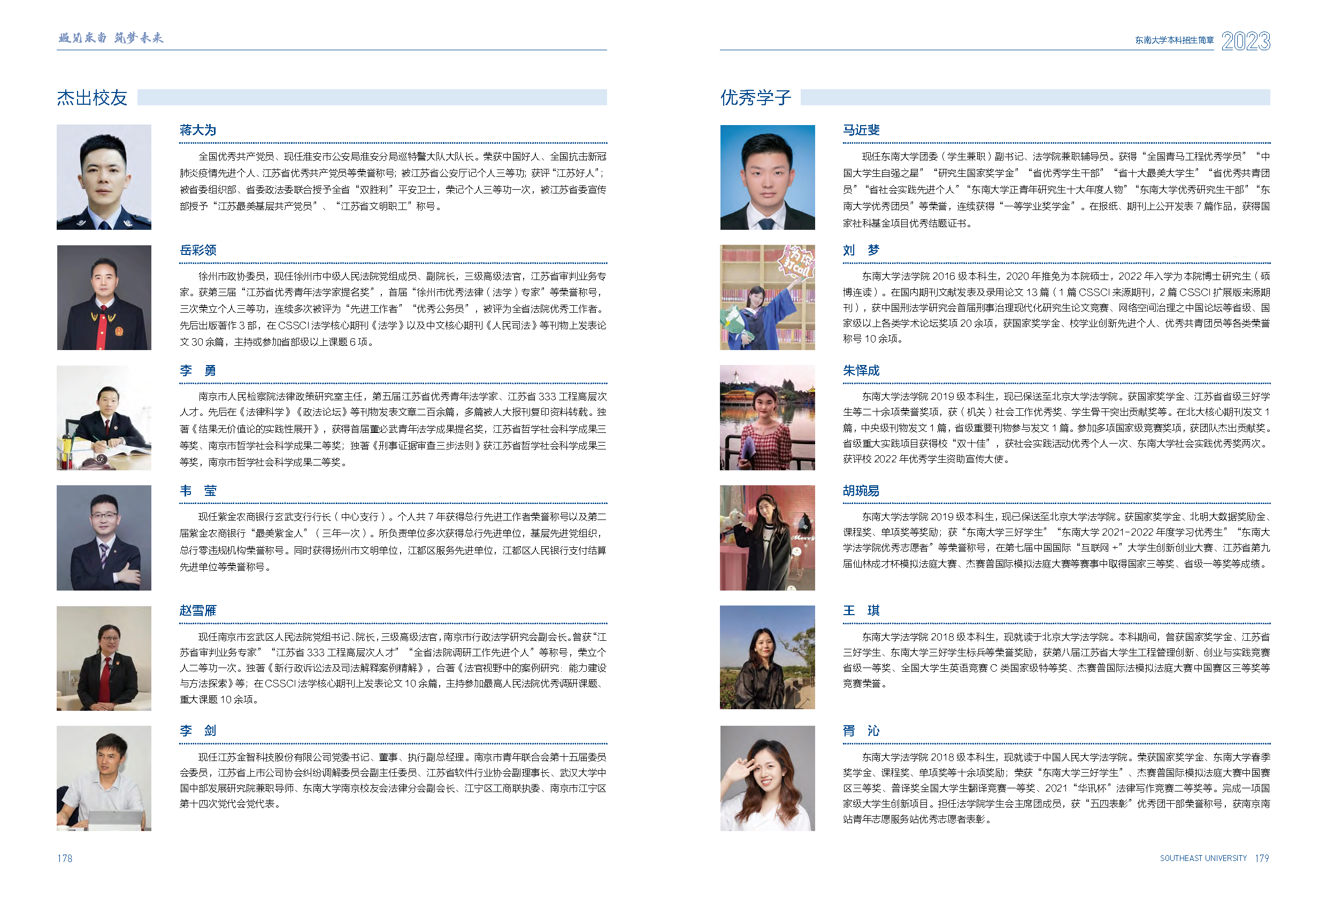The height and width of the screenshot is (900, 1327).
Task: Click the portrait photo of 岳彩领
Action: (x=103, y=297)
